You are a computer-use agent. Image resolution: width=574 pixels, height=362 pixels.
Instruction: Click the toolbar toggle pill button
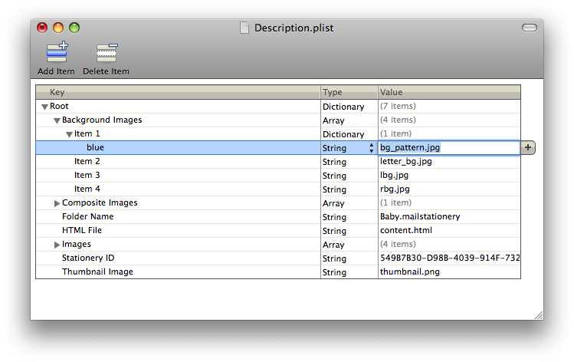click(530, 28)
